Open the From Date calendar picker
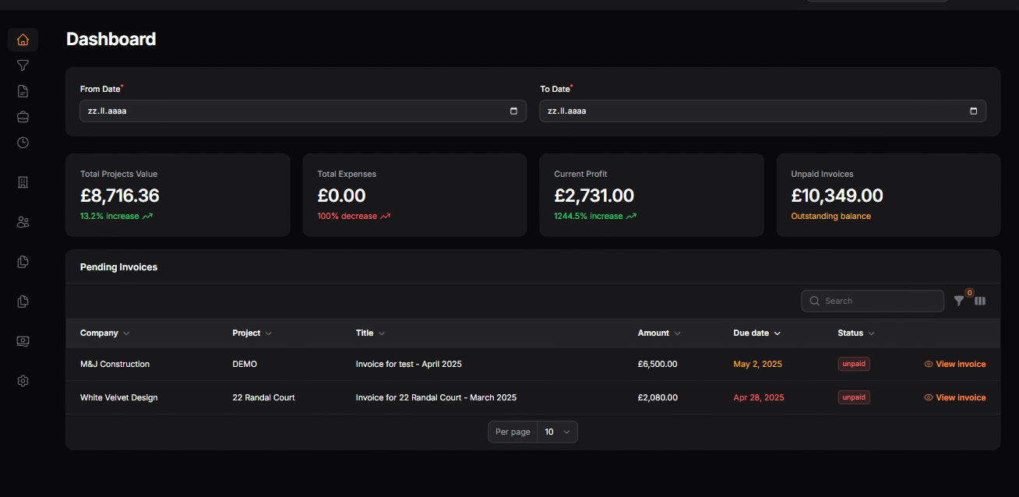 513,111
